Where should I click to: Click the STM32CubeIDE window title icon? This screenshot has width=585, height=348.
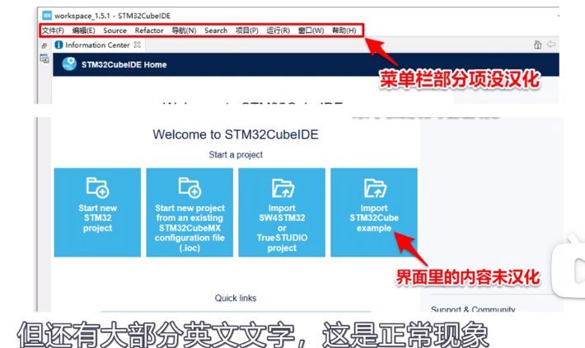point(47,16)
